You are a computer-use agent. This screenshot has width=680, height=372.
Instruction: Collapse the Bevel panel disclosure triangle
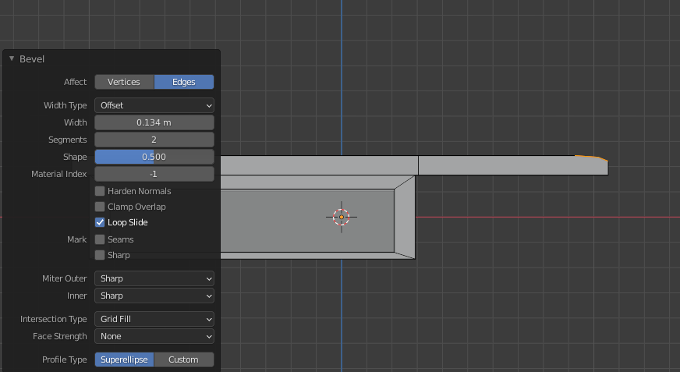point(12,58)
